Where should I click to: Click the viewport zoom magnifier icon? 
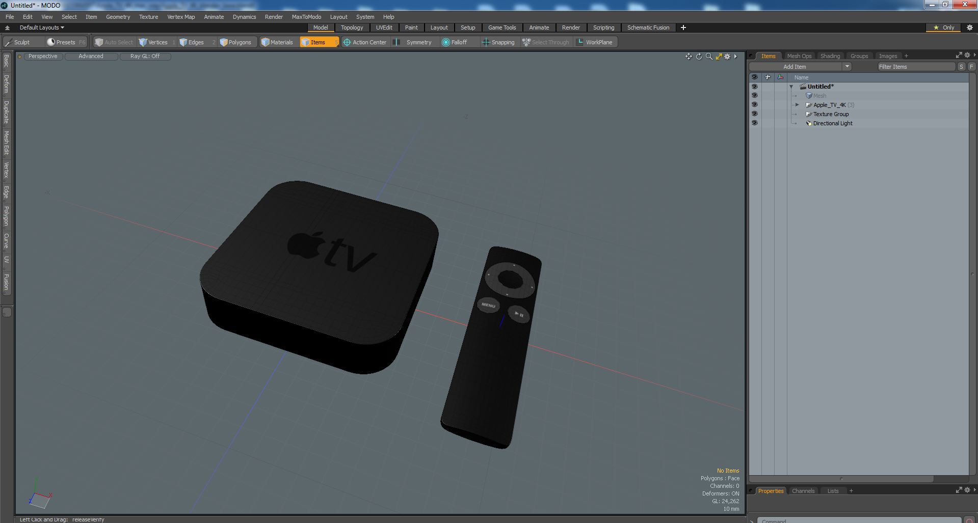tap(709, 57)
